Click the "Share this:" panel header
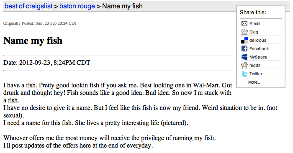Viewport: 293px width, 153px height. pyautogui.click(x=253, y=12)
